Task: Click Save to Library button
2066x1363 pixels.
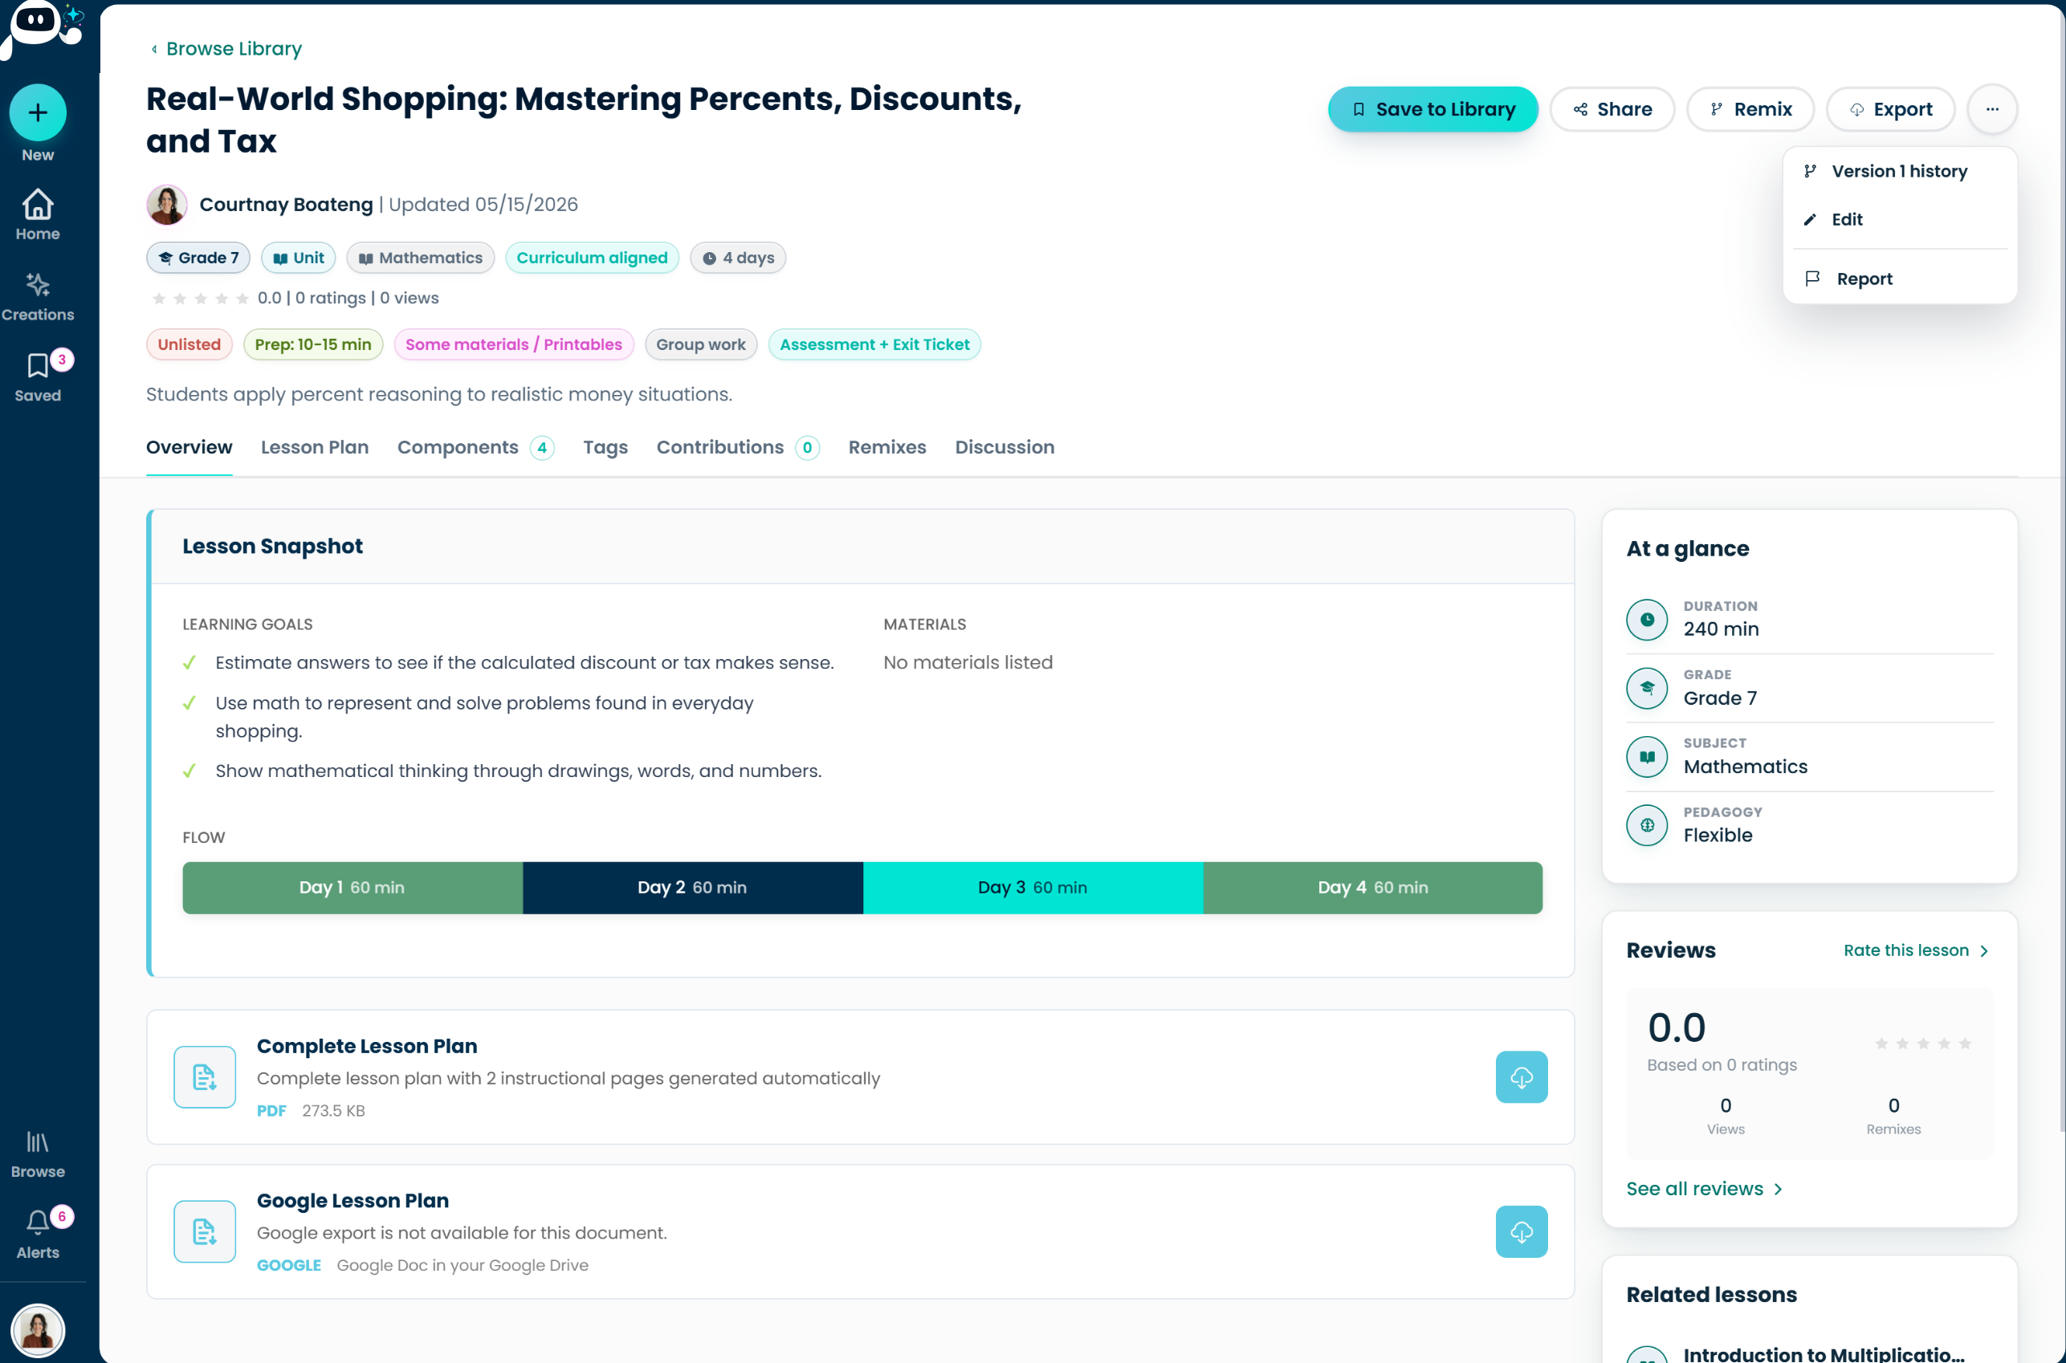Action: tap(1432, 108)
